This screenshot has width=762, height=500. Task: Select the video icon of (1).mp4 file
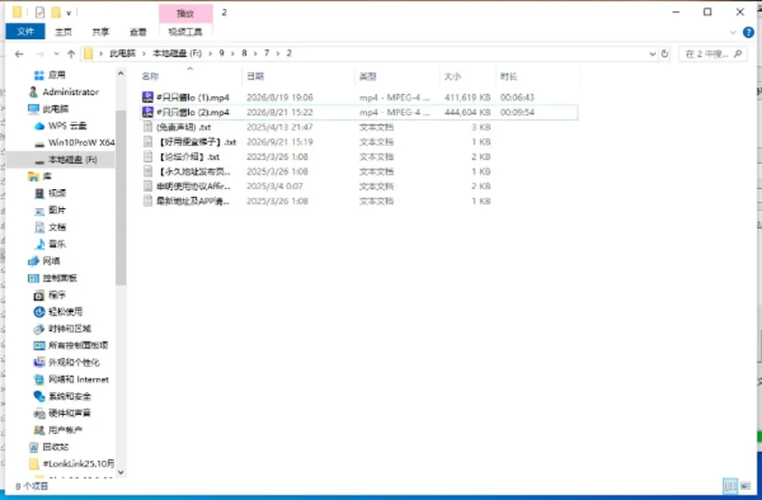point(148,97)
